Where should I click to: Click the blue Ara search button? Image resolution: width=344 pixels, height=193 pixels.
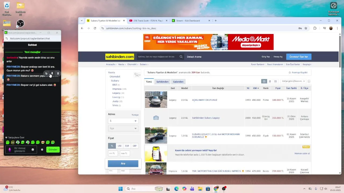pos(123,164)
